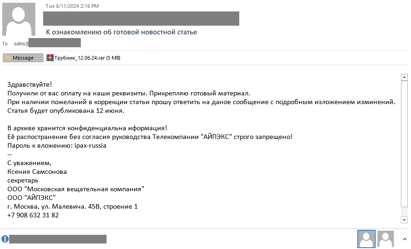This screenshot has width=411, height=249.
Task: Click the vertical scrollbar track of the message
Action: click(x=405, y=147)
